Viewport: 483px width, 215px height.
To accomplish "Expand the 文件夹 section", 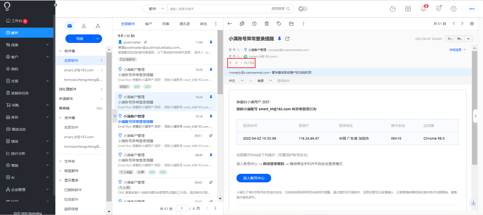I will (60, 161).
